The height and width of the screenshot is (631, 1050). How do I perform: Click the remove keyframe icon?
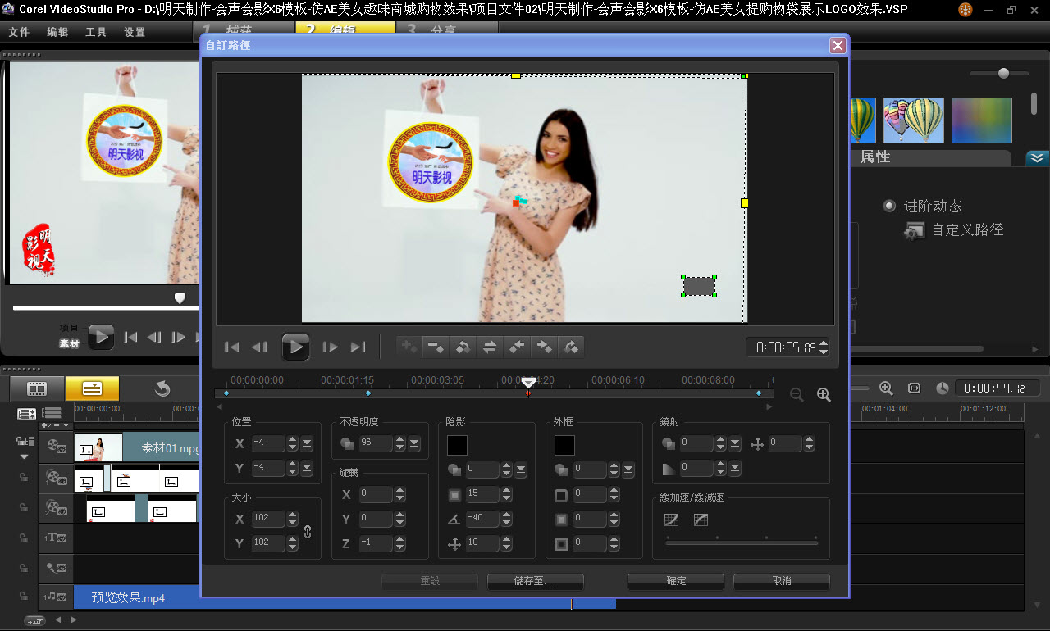pos(436,347)
